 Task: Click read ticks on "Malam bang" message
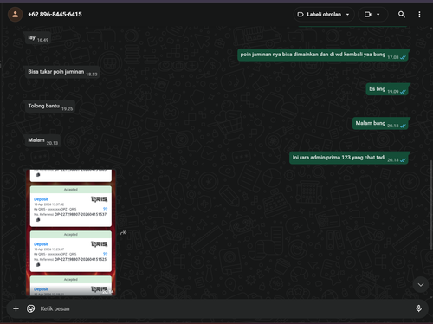[x=403, y=126]
